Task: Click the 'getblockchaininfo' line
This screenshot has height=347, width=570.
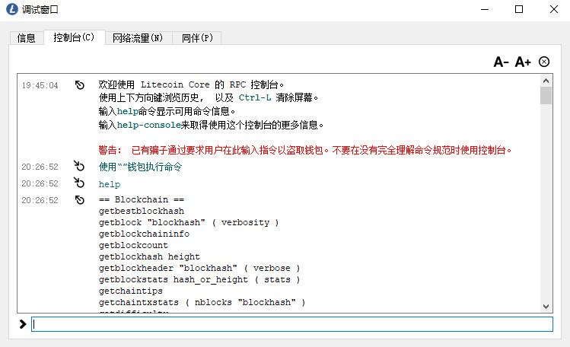Action: point(144,234)
